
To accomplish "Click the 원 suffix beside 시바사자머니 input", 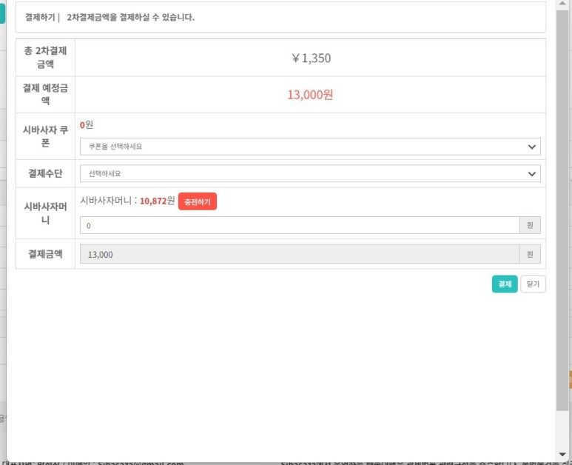I will [x=530, y=225].
